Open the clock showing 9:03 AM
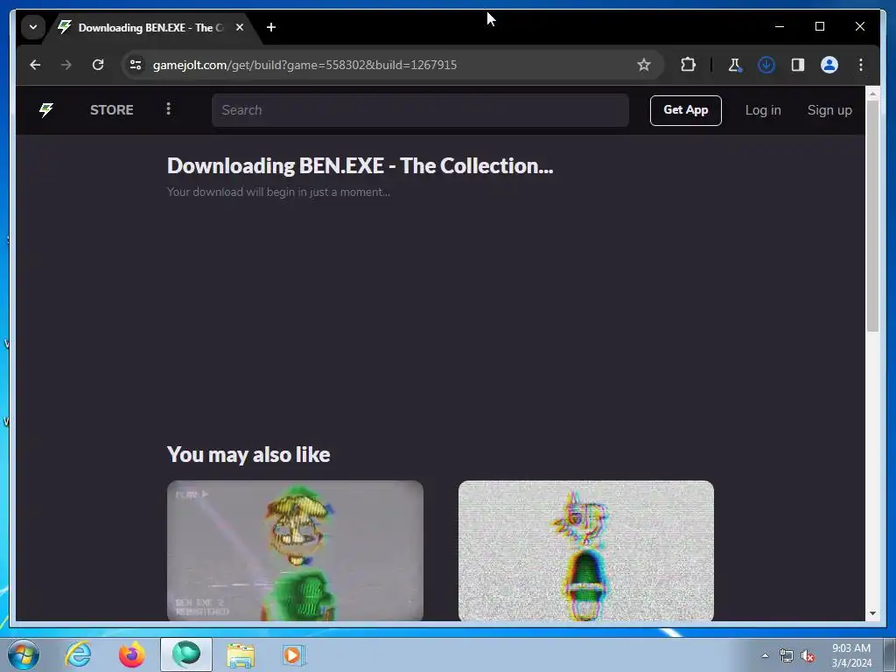Screen dimensions: 896x672 point(850,655)
